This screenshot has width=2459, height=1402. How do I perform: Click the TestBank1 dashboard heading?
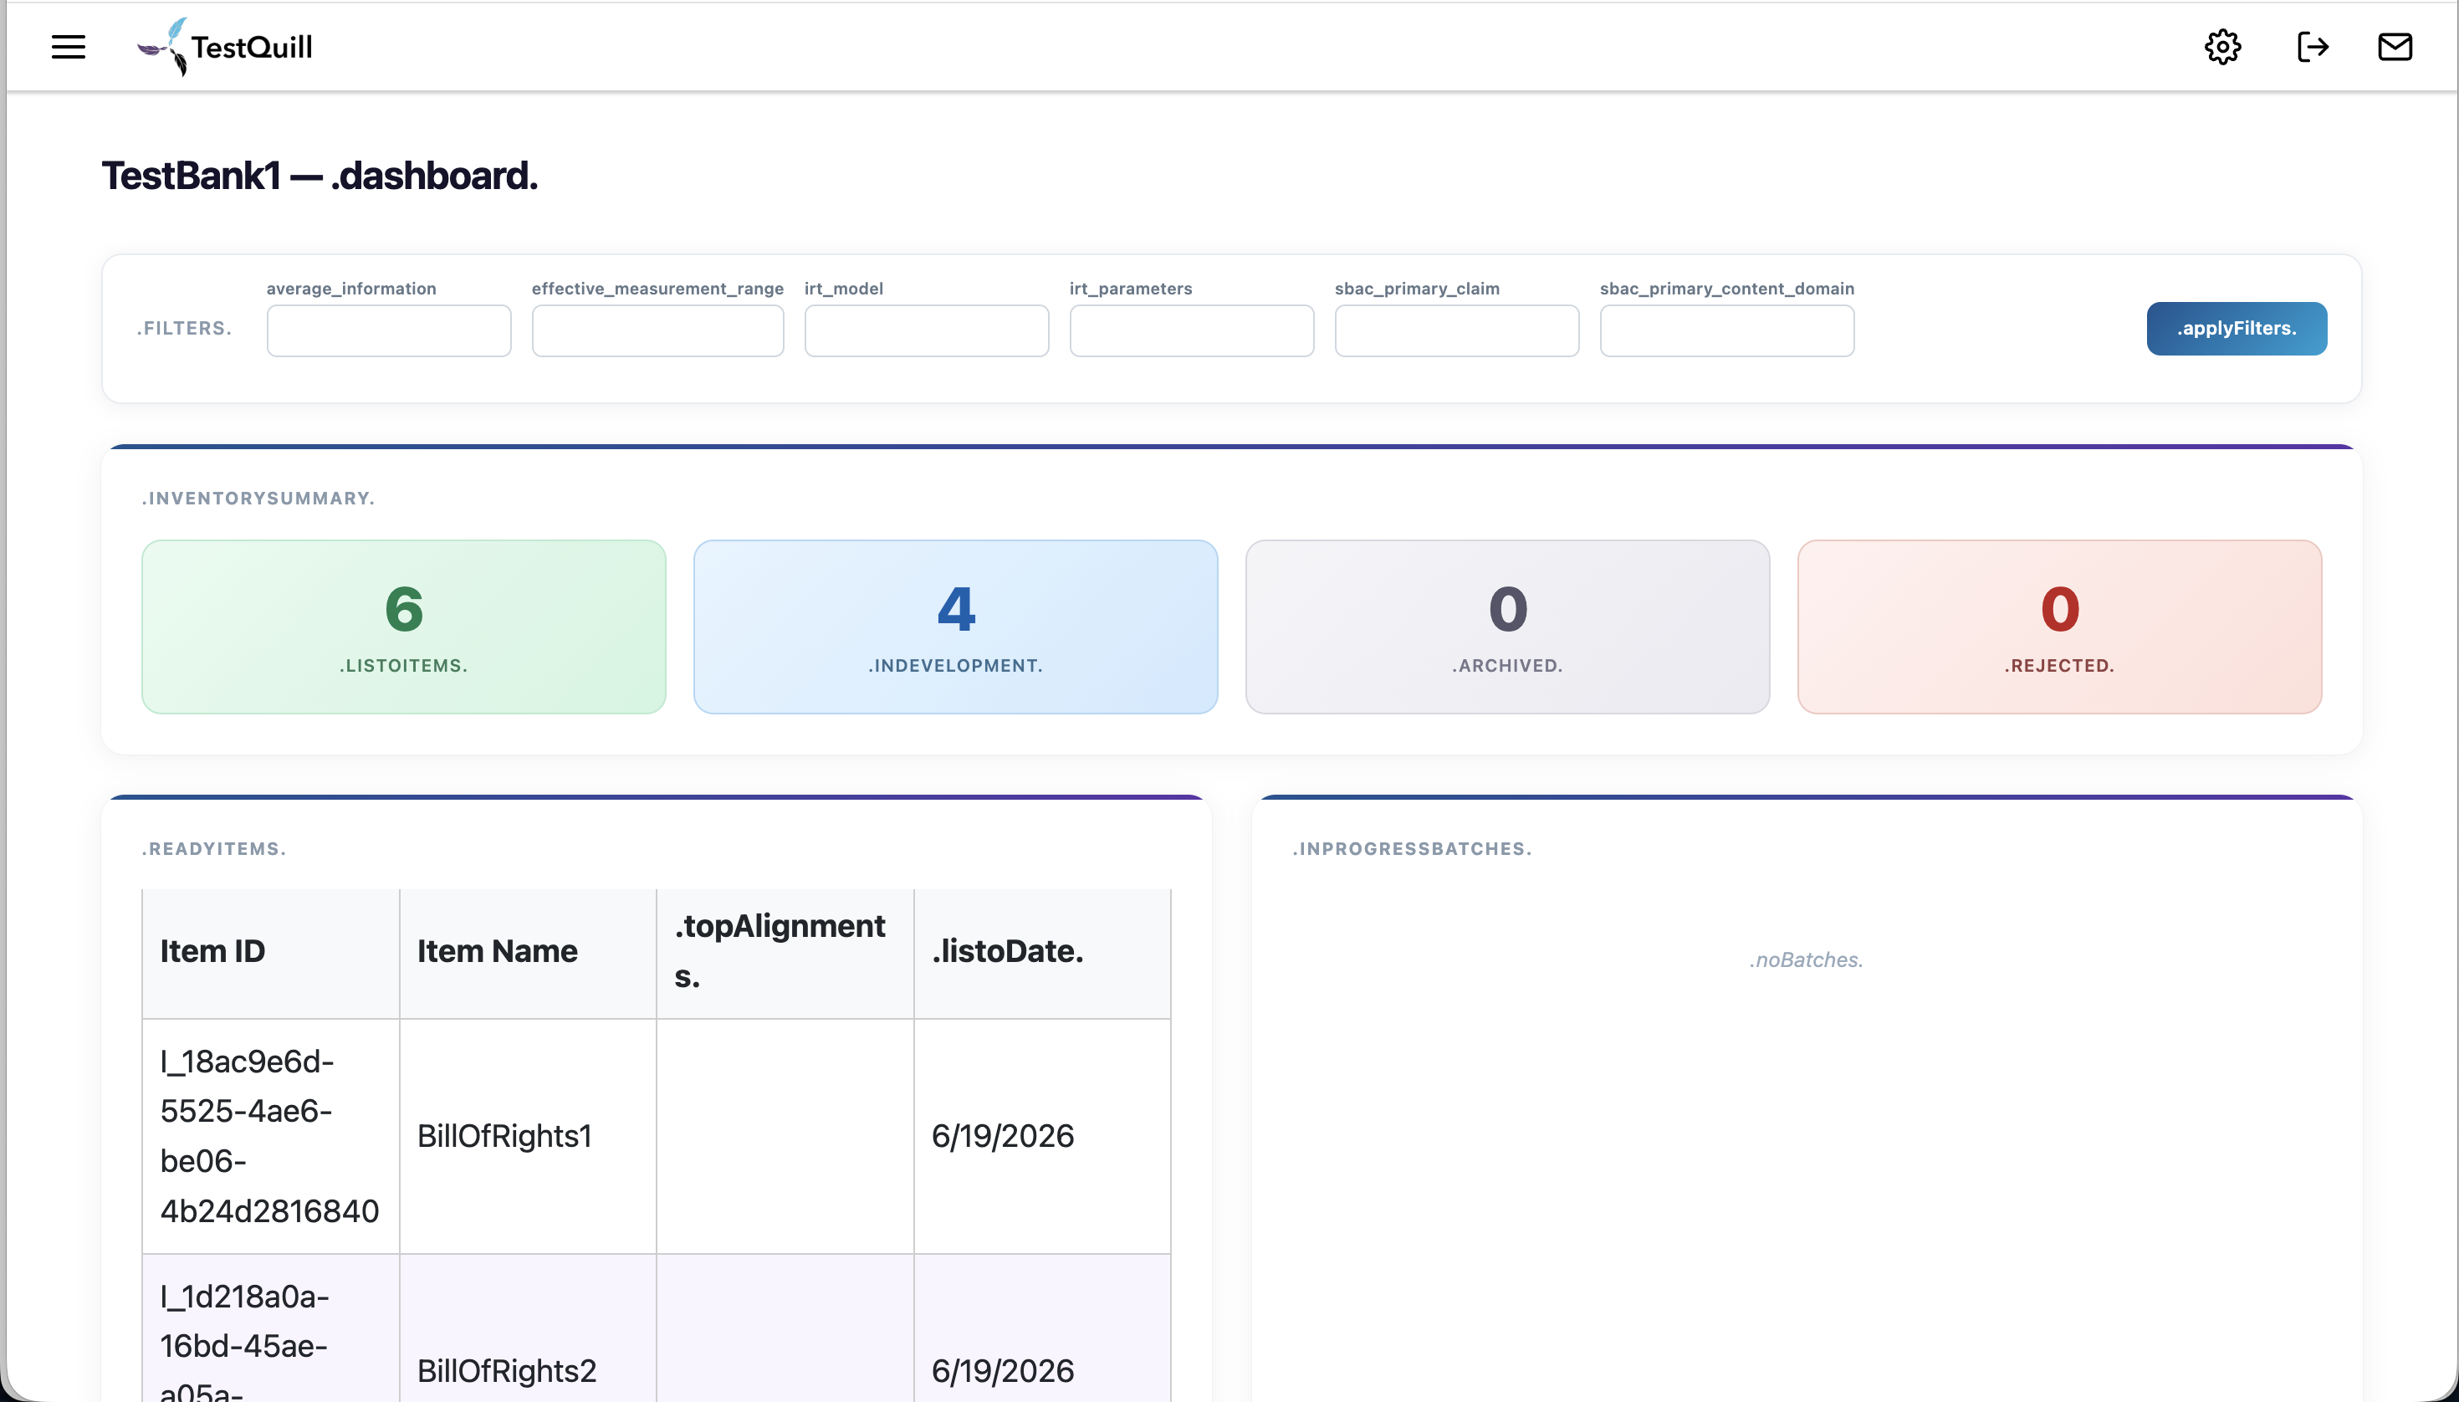pyautogui.click(x=320, y=176)
